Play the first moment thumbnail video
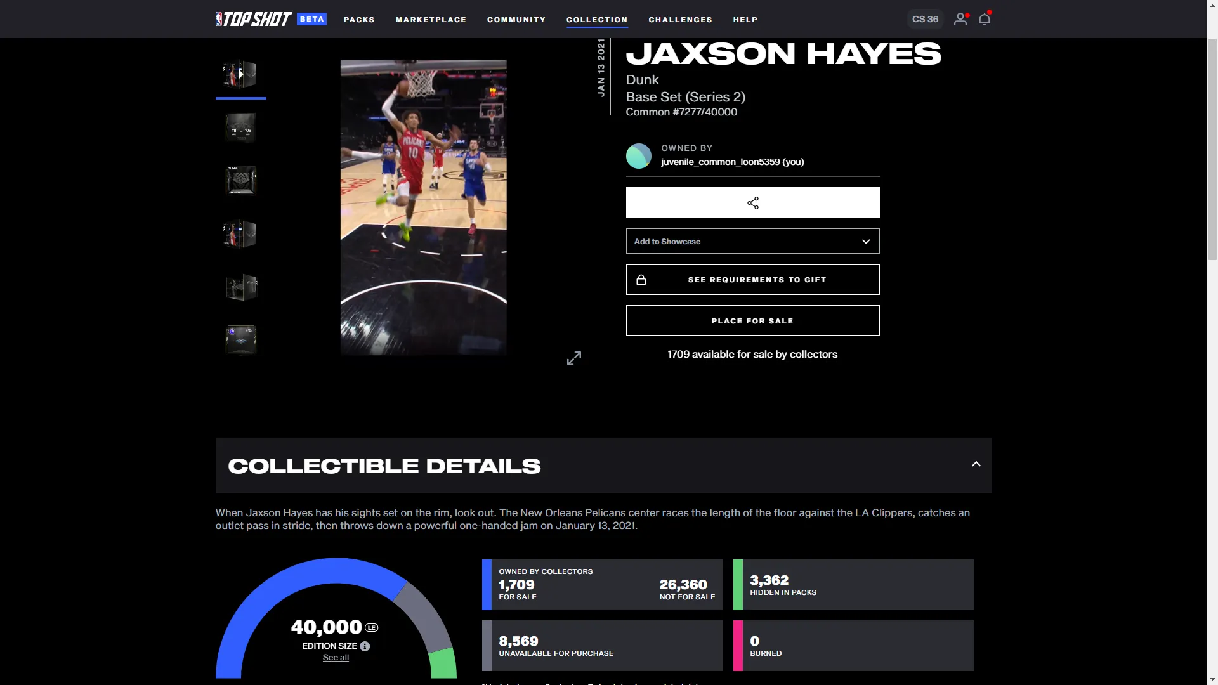1218x685 pixels. point(240,74)
